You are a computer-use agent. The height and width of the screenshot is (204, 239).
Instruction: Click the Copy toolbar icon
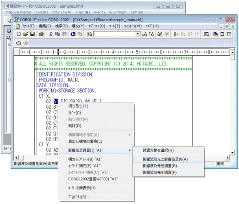coord(58,34)
